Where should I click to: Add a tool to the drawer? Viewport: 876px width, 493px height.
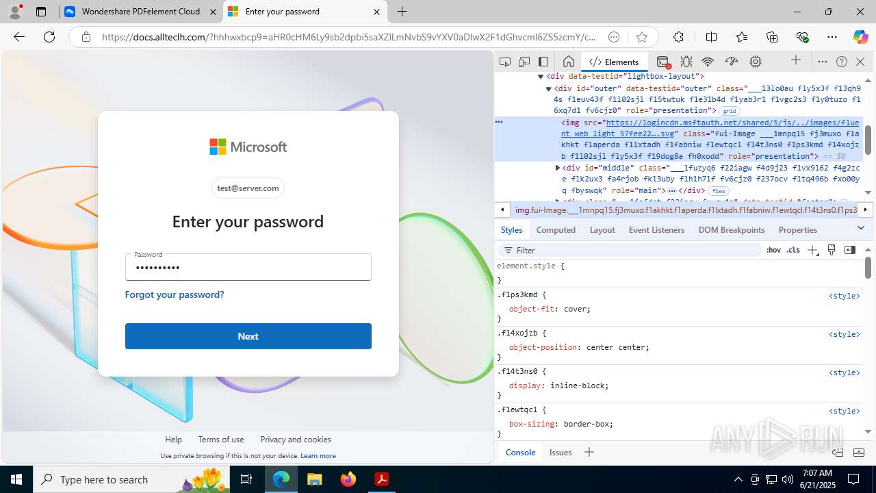589,452
